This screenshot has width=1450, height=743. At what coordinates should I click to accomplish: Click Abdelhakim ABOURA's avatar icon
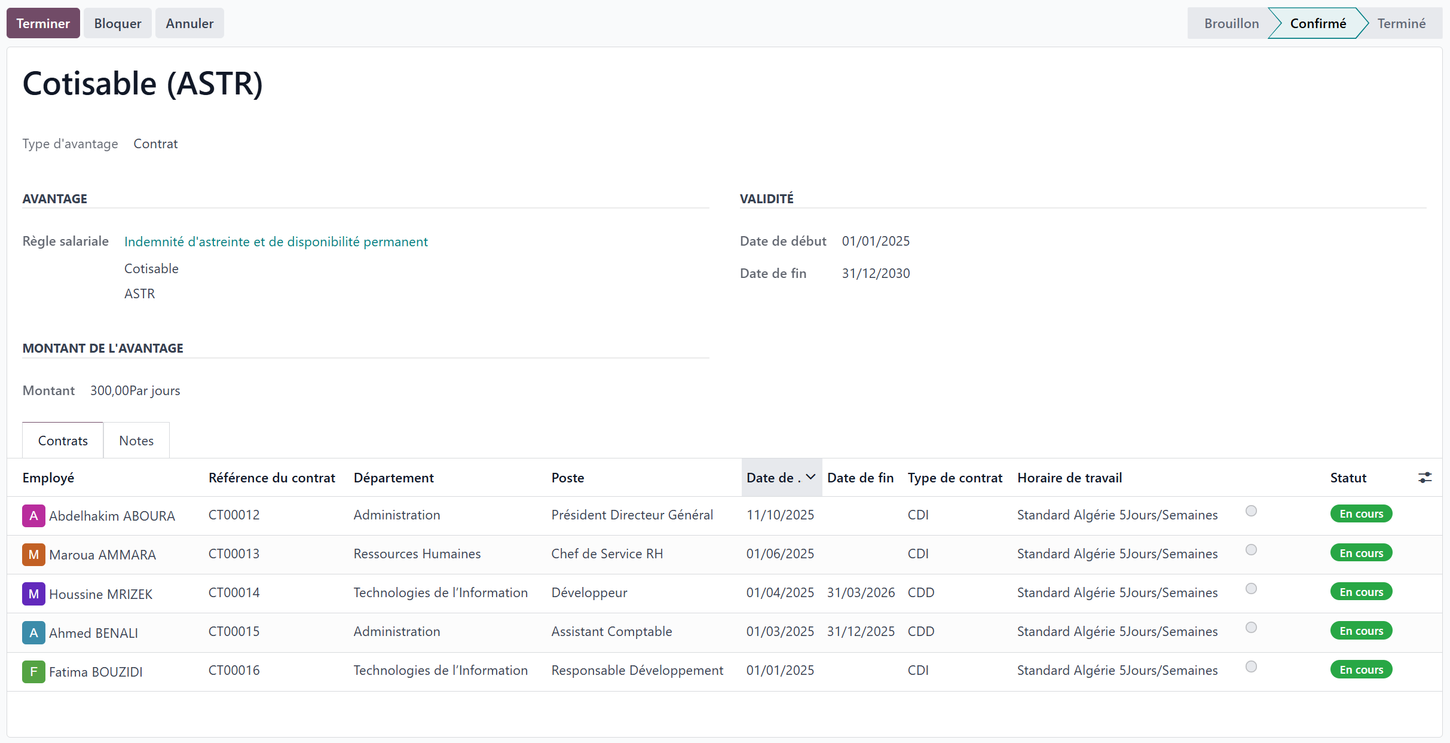[x=33, y=516]
